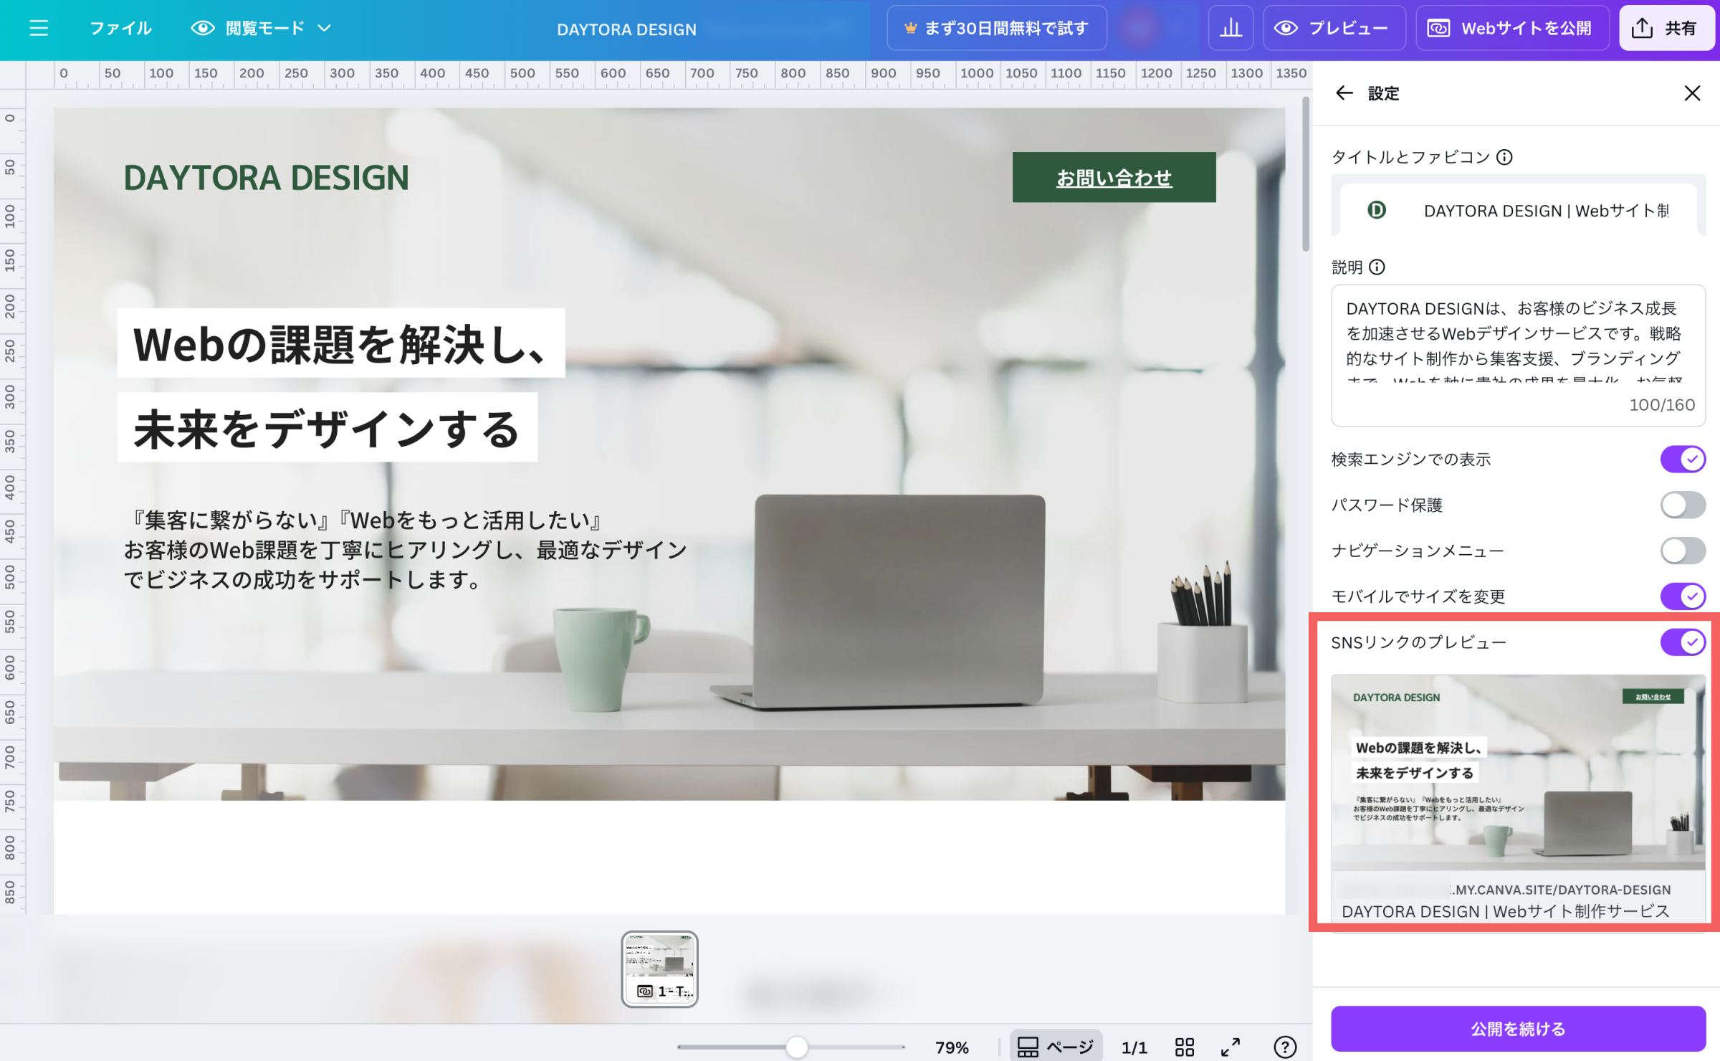
Task: Click the SNS link preview image
Action: (x=1519, y=772)
